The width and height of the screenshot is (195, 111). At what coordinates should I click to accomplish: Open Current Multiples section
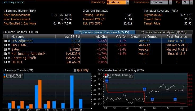[95, 11]
